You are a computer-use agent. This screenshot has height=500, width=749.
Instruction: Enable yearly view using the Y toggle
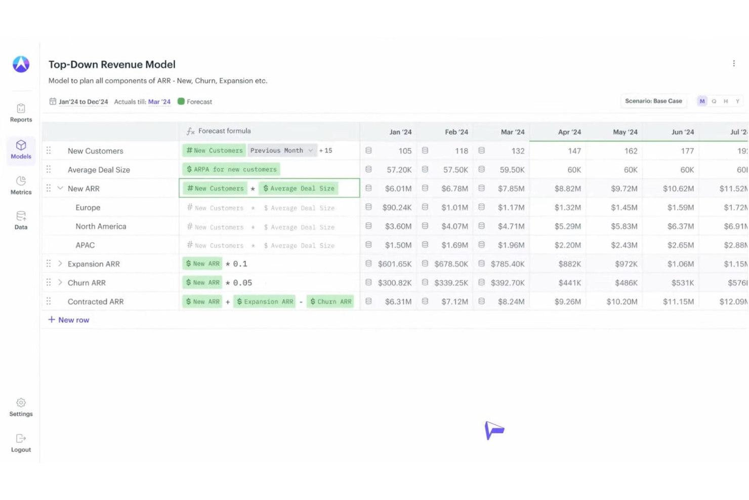[x=737, y=101]
